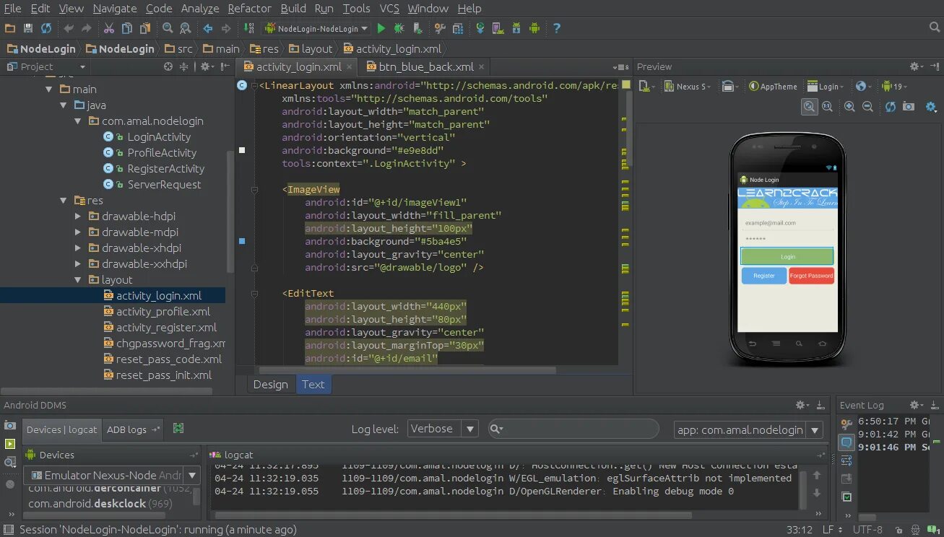
Task: Click Zoom to Fit in Preview toolbar
Action: click(x=810, y=106)
